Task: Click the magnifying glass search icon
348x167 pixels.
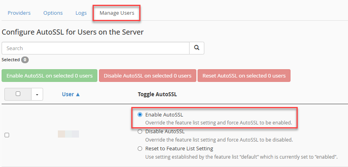Action: point(197,48)
